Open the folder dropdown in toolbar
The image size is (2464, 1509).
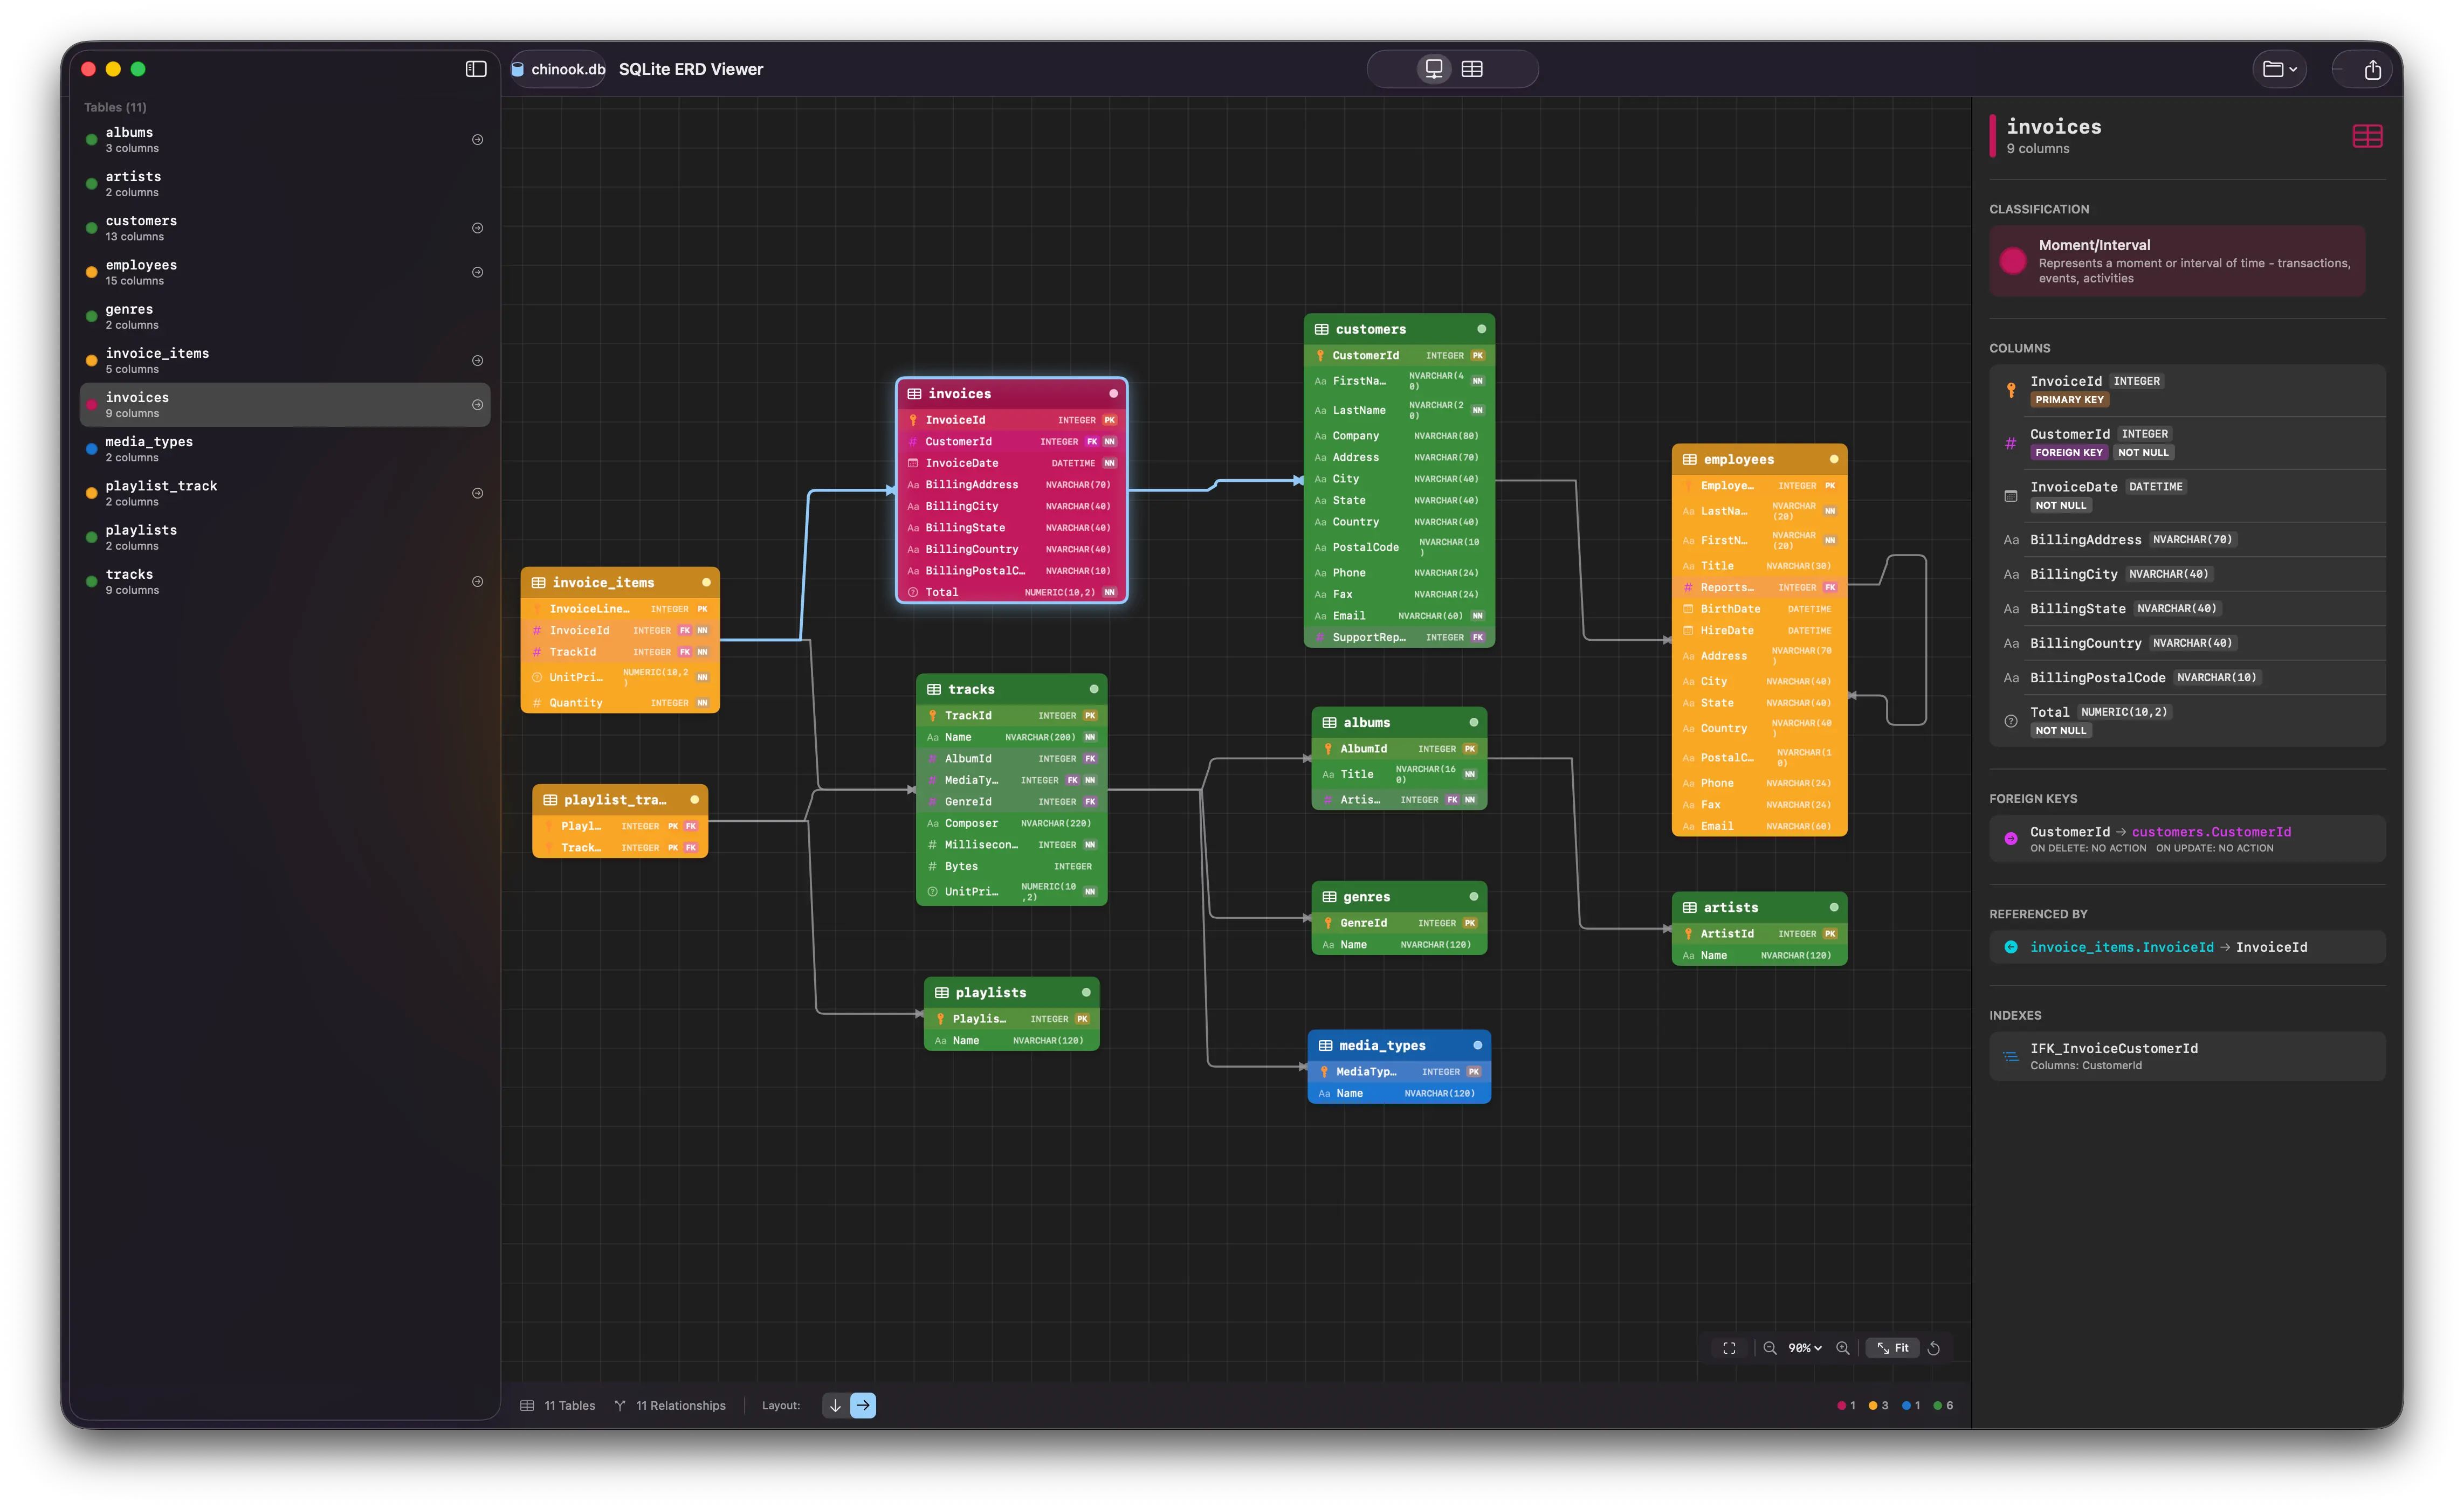(x=2280, y=69)
